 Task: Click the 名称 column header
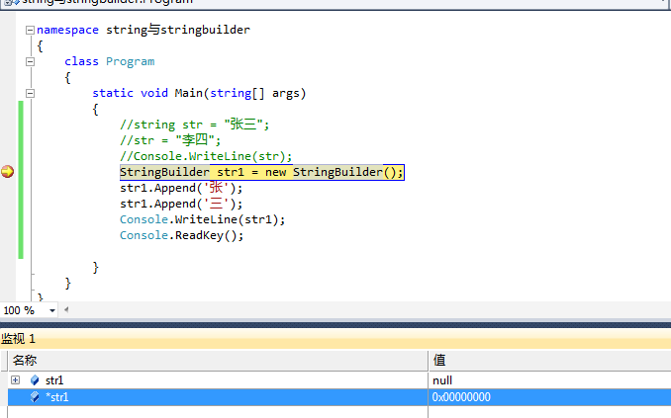[x=218, y=361]
